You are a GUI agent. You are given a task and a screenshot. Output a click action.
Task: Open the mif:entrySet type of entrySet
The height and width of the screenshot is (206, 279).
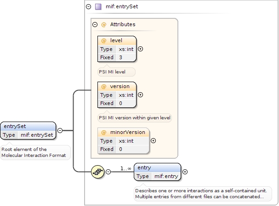click(37, 135)
